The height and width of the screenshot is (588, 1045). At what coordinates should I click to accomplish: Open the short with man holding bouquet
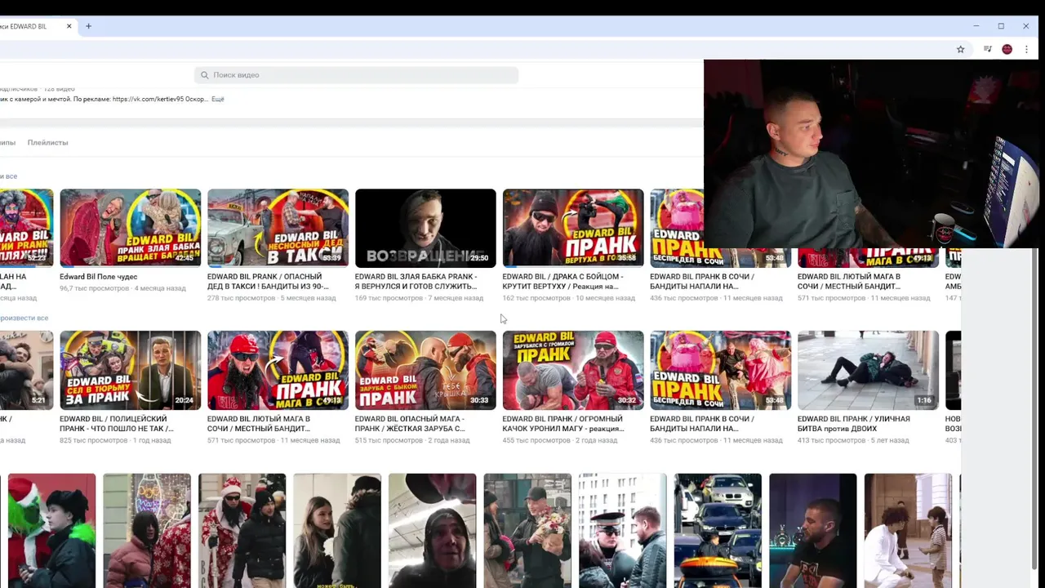pos(527,531)
